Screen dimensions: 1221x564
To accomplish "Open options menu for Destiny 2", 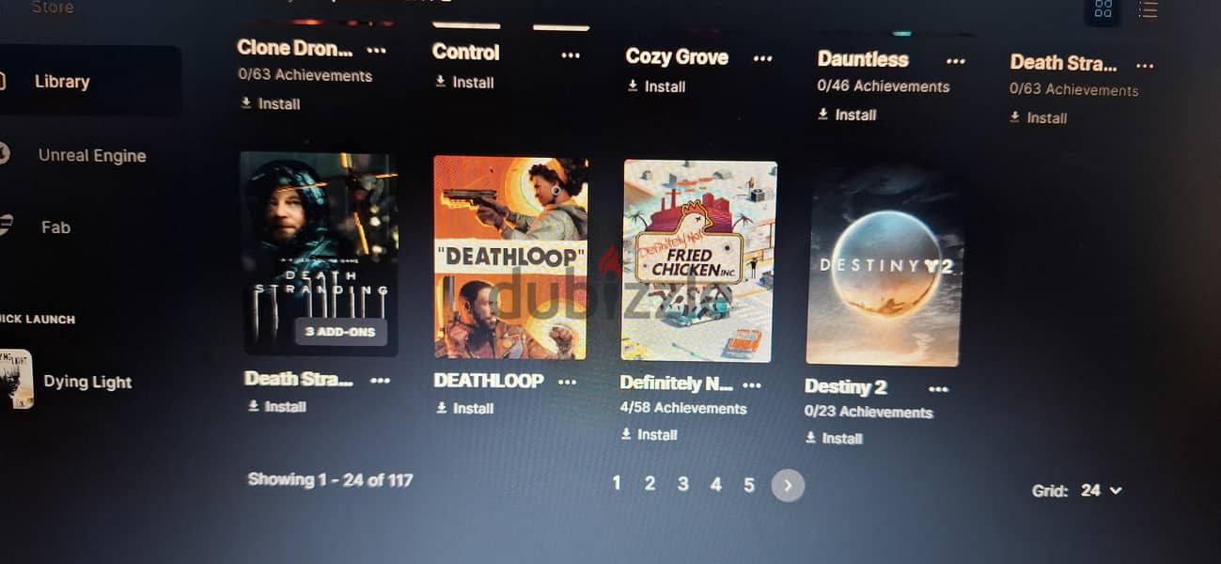I will [938, 389].
